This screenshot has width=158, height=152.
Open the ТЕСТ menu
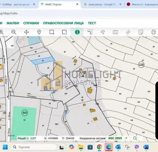pyautogui.click(x=92, y=23)
